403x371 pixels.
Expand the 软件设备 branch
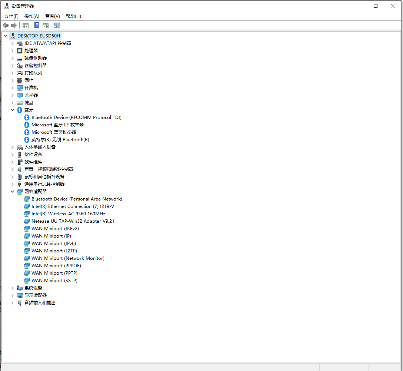click(12, 155)
